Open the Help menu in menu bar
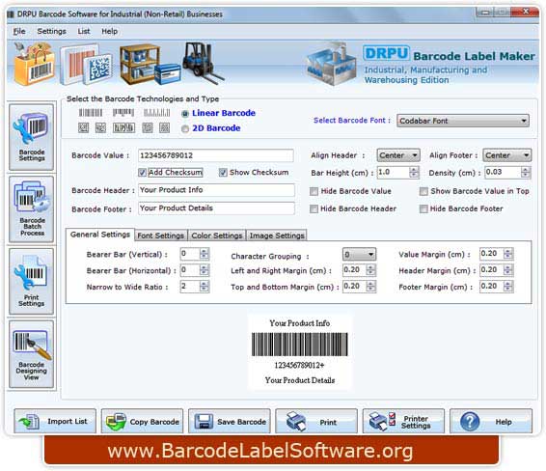The height and width of the screenshot is (471, 546). (109, 31)
